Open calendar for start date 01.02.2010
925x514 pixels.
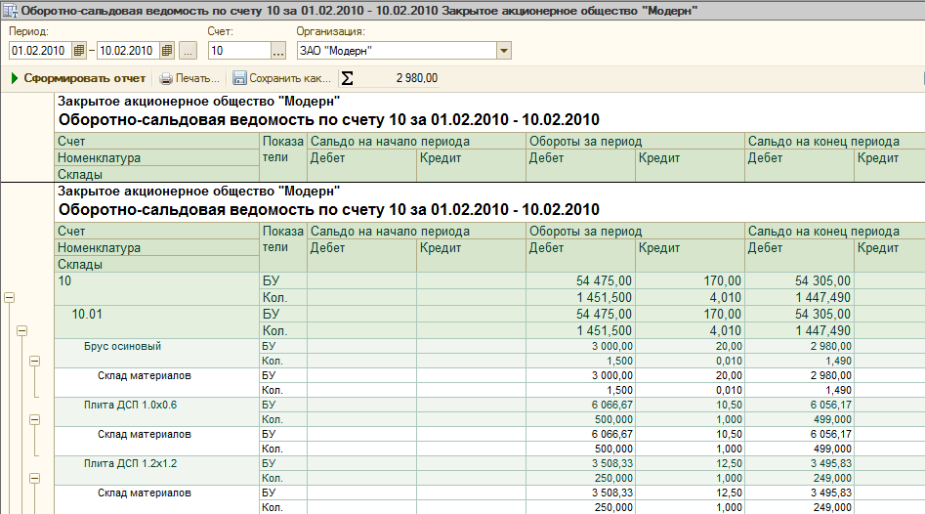(x=78, y=51)
